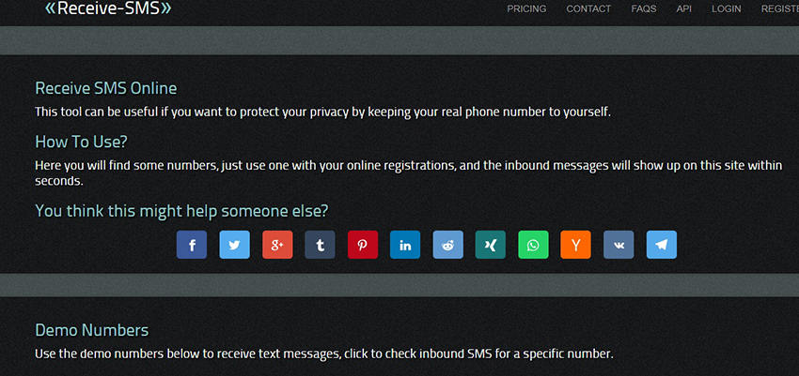
Task: Pin this page on Pinterest
Action: click(362, 245)
